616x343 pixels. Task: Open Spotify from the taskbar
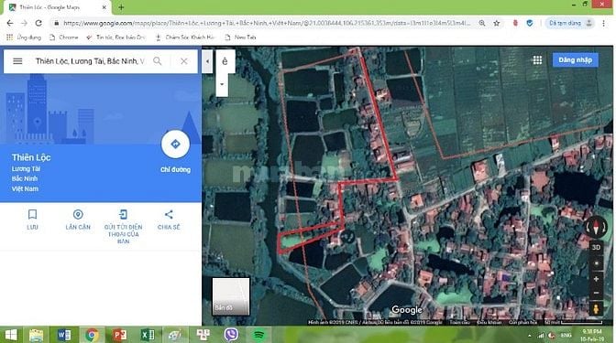coord(258,335)
